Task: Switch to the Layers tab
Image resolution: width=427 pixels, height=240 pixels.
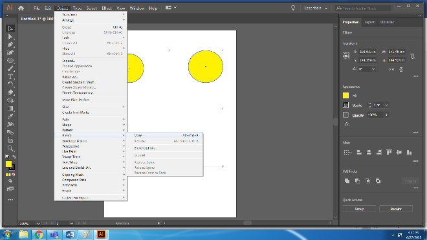Action: coord(369,22)
